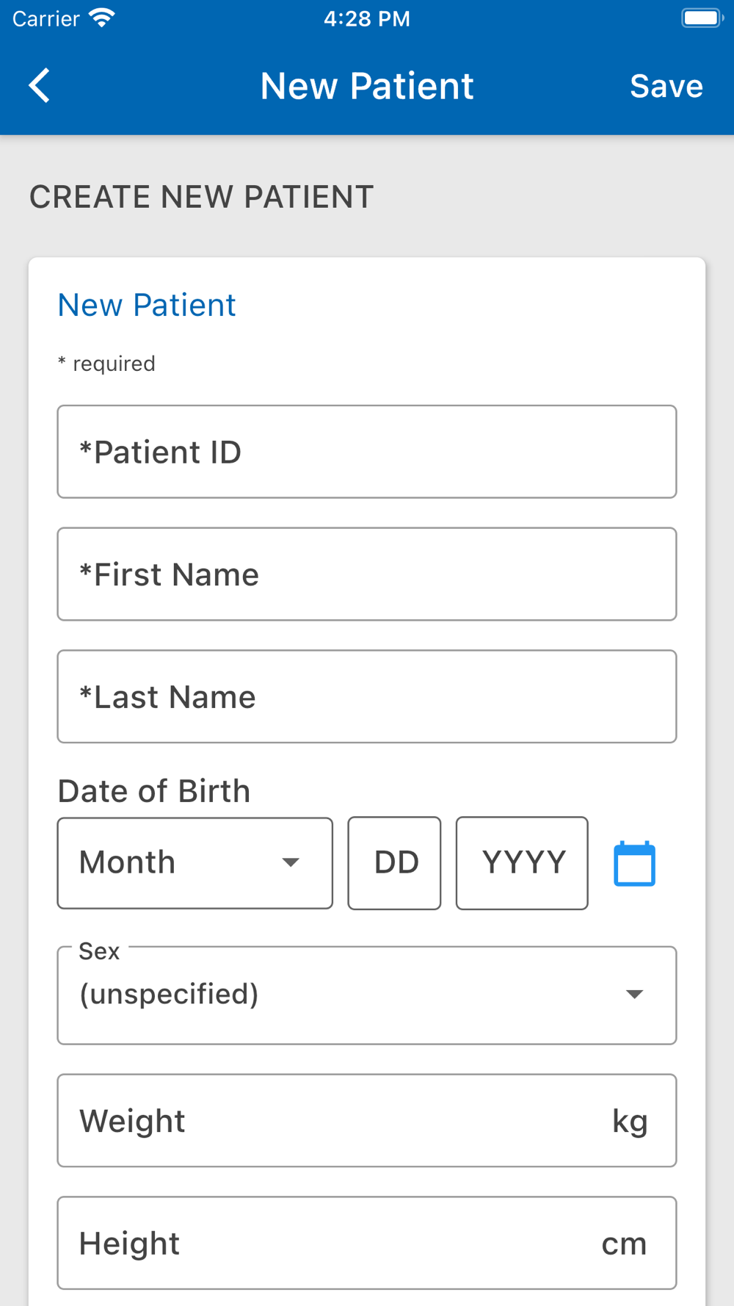The image size is (734, 1306).
Task: Tap the cm unit label
Action: tap(624, 1244)
